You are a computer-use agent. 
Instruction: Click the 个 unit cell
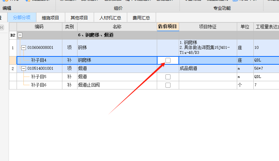245,85
